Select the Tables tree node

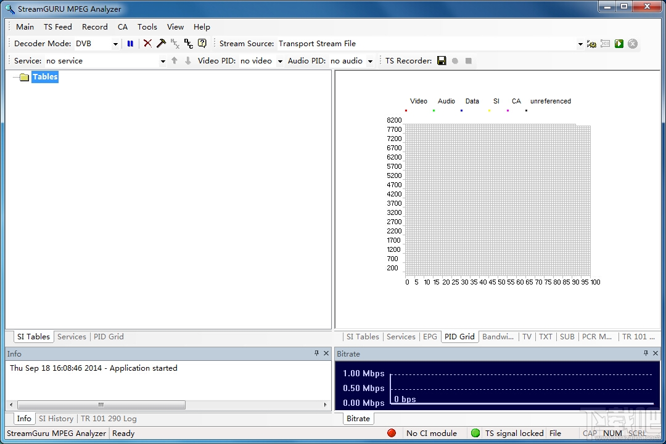click(45, 77)
